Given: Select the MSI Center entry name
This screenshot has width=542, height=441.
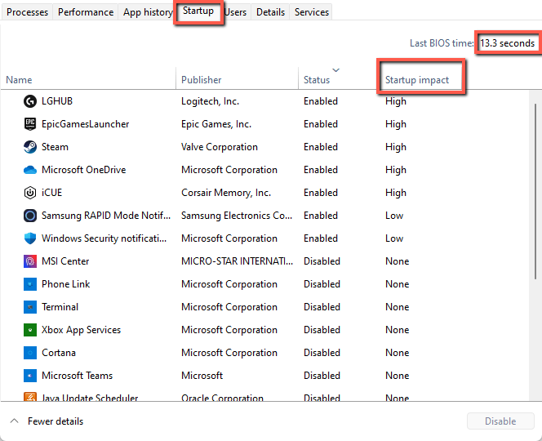Looking at the screenshot, I should (x=65, y=261).
